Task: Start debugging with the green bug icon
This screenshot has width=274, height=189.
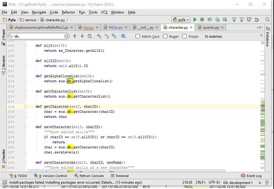Action: [x=202, y=20]
